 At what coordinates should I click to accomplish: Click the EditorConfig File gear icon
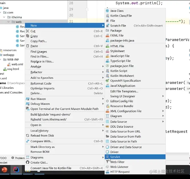click(x=107, y=101)
